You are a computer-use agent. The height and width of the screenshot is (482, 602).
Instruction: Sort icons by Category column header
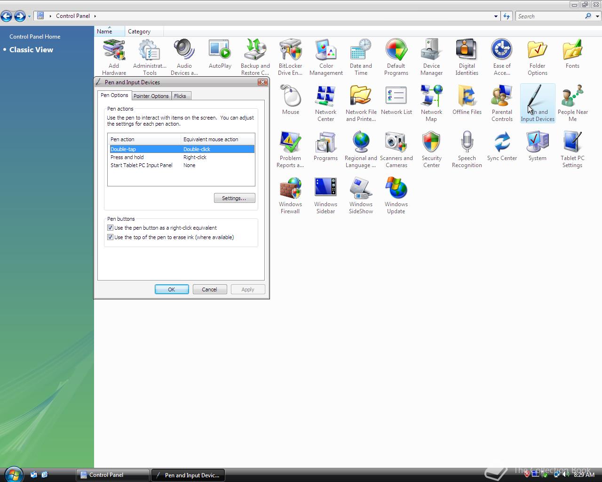[145, 32]
